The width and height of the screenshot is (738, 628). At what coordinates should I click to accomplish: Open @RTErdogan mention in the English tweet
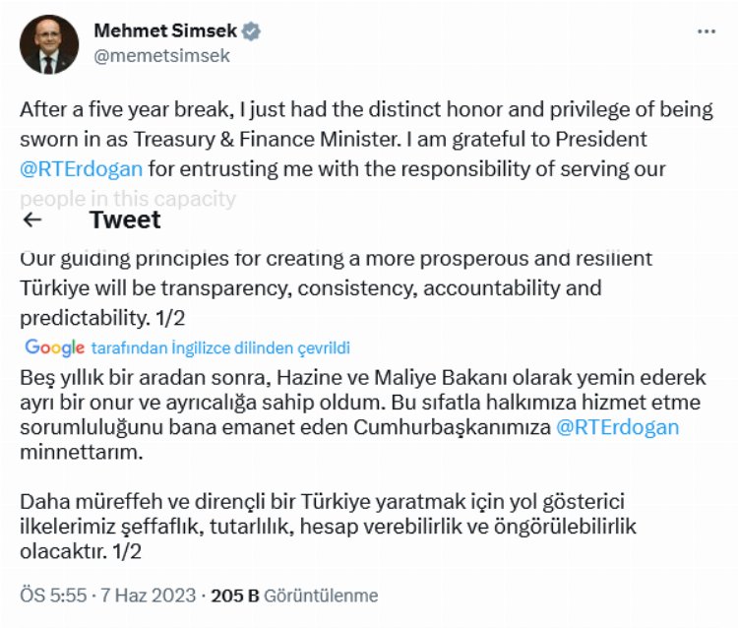[82, 169]
